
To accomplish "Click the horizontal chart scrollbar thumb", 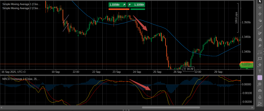I will pos(171,107).
